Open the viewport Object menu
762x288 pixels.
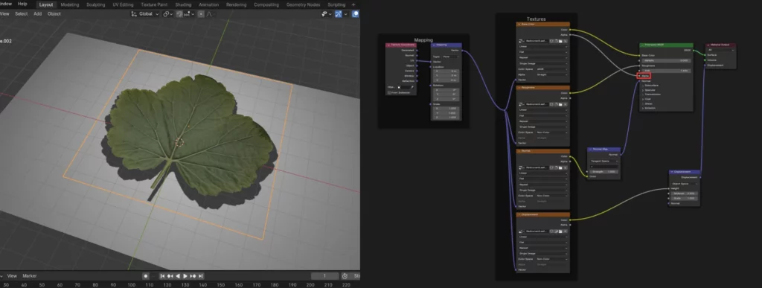pyautogui.click(x=54, y=13)
